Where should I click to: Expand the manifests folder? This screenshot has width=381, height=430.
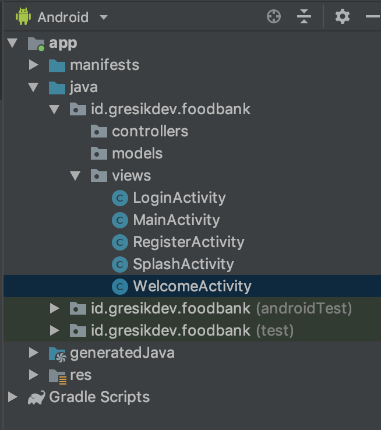[34, 65]
